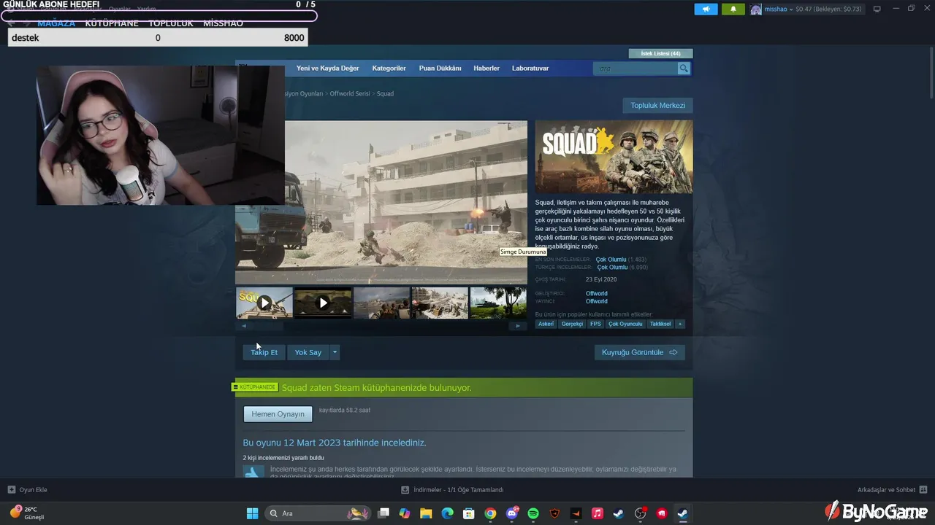
Task: Open Çok Olumlu recent reviews link
Action: (x=611, y=260)
